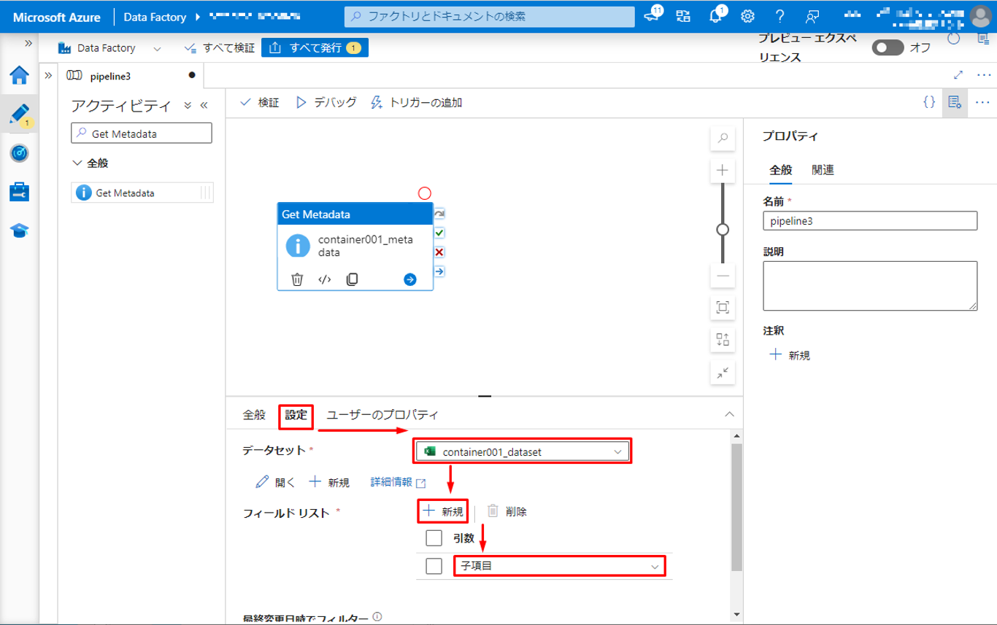This screenshot has height=625, width=997.
Task: Switch to 全般 tab in activity settings
Action: (254, 415)
